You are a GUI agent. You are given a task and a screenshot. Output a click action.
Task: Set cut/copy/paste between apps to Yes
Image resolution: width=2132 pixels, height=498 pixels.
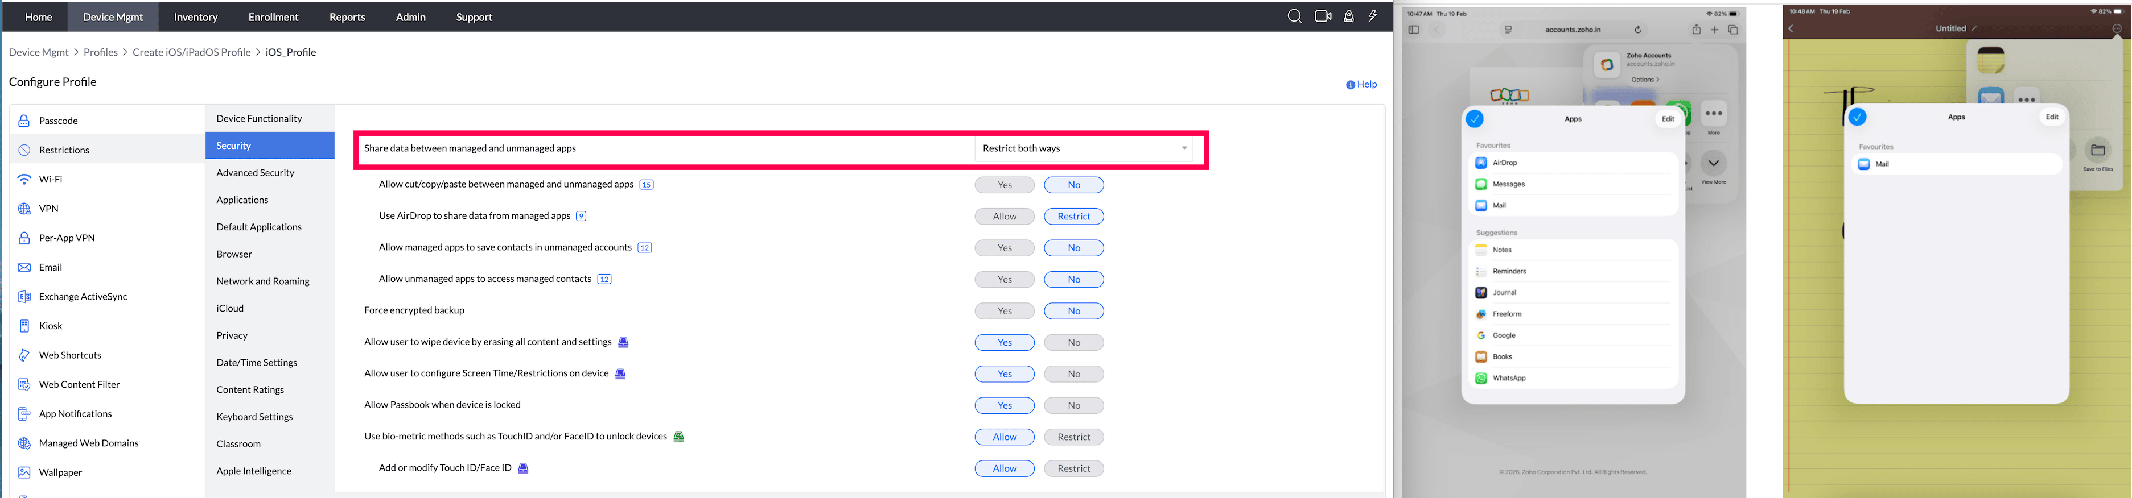[1005, 184]
